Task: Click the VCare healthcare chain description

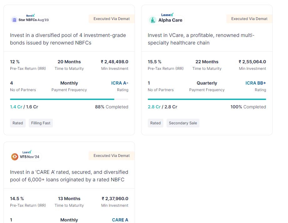Action: (x=201, y=39)
